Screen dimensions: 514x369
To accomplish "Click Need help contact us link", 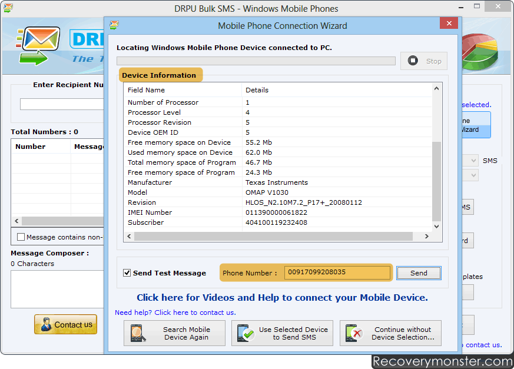I will [x=175, y=313].
